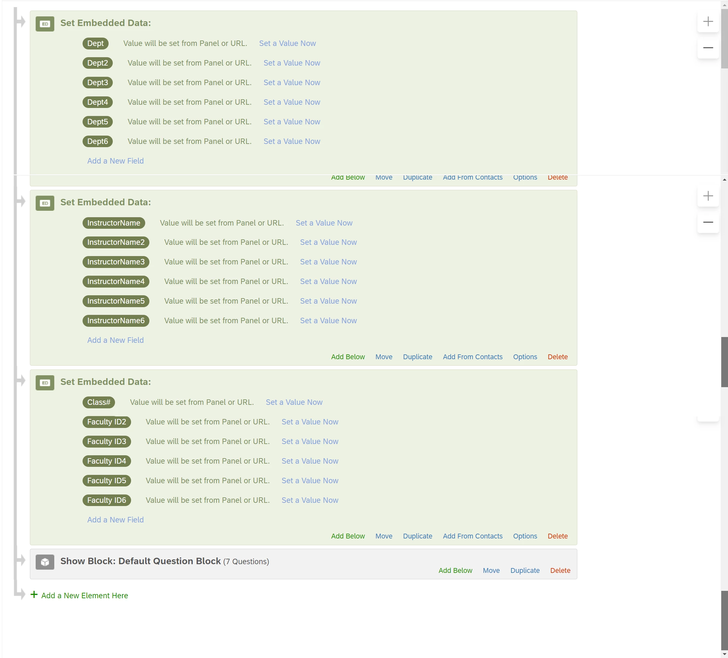Open Options for the Class# block
728x658 pixels.
tap(525, 536)
